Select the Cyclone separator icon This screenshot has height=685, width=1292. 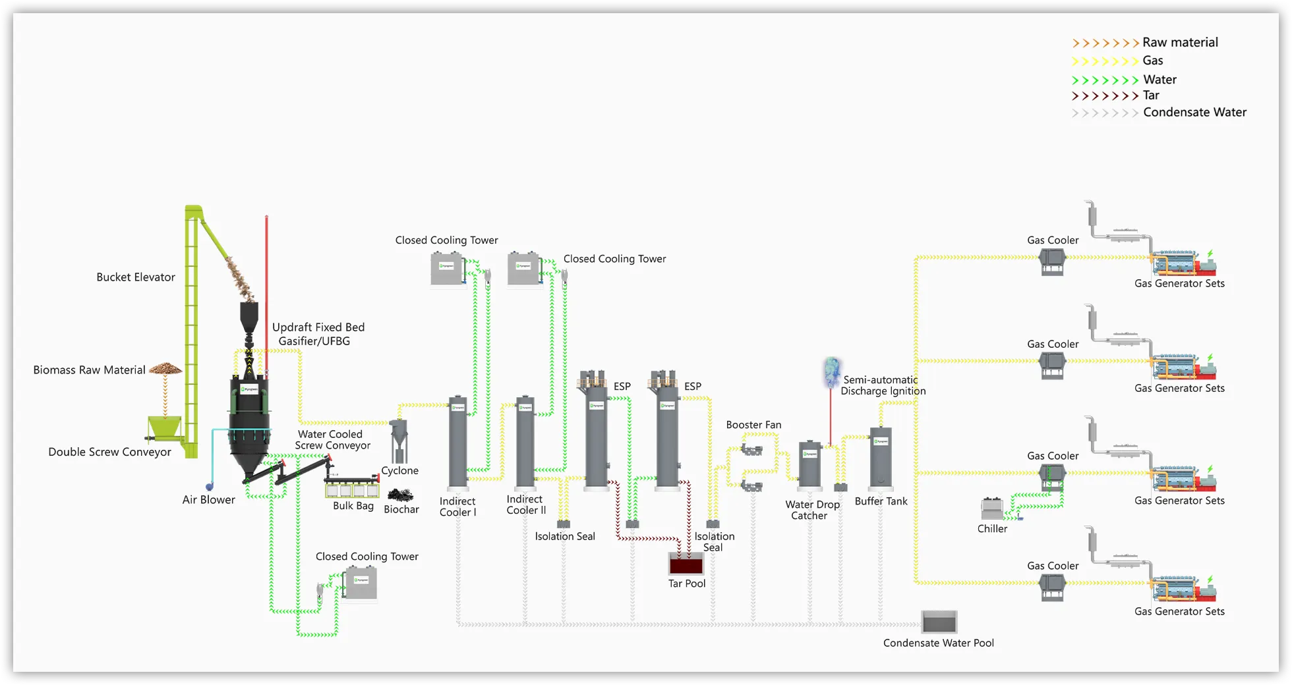coord(398,441)
